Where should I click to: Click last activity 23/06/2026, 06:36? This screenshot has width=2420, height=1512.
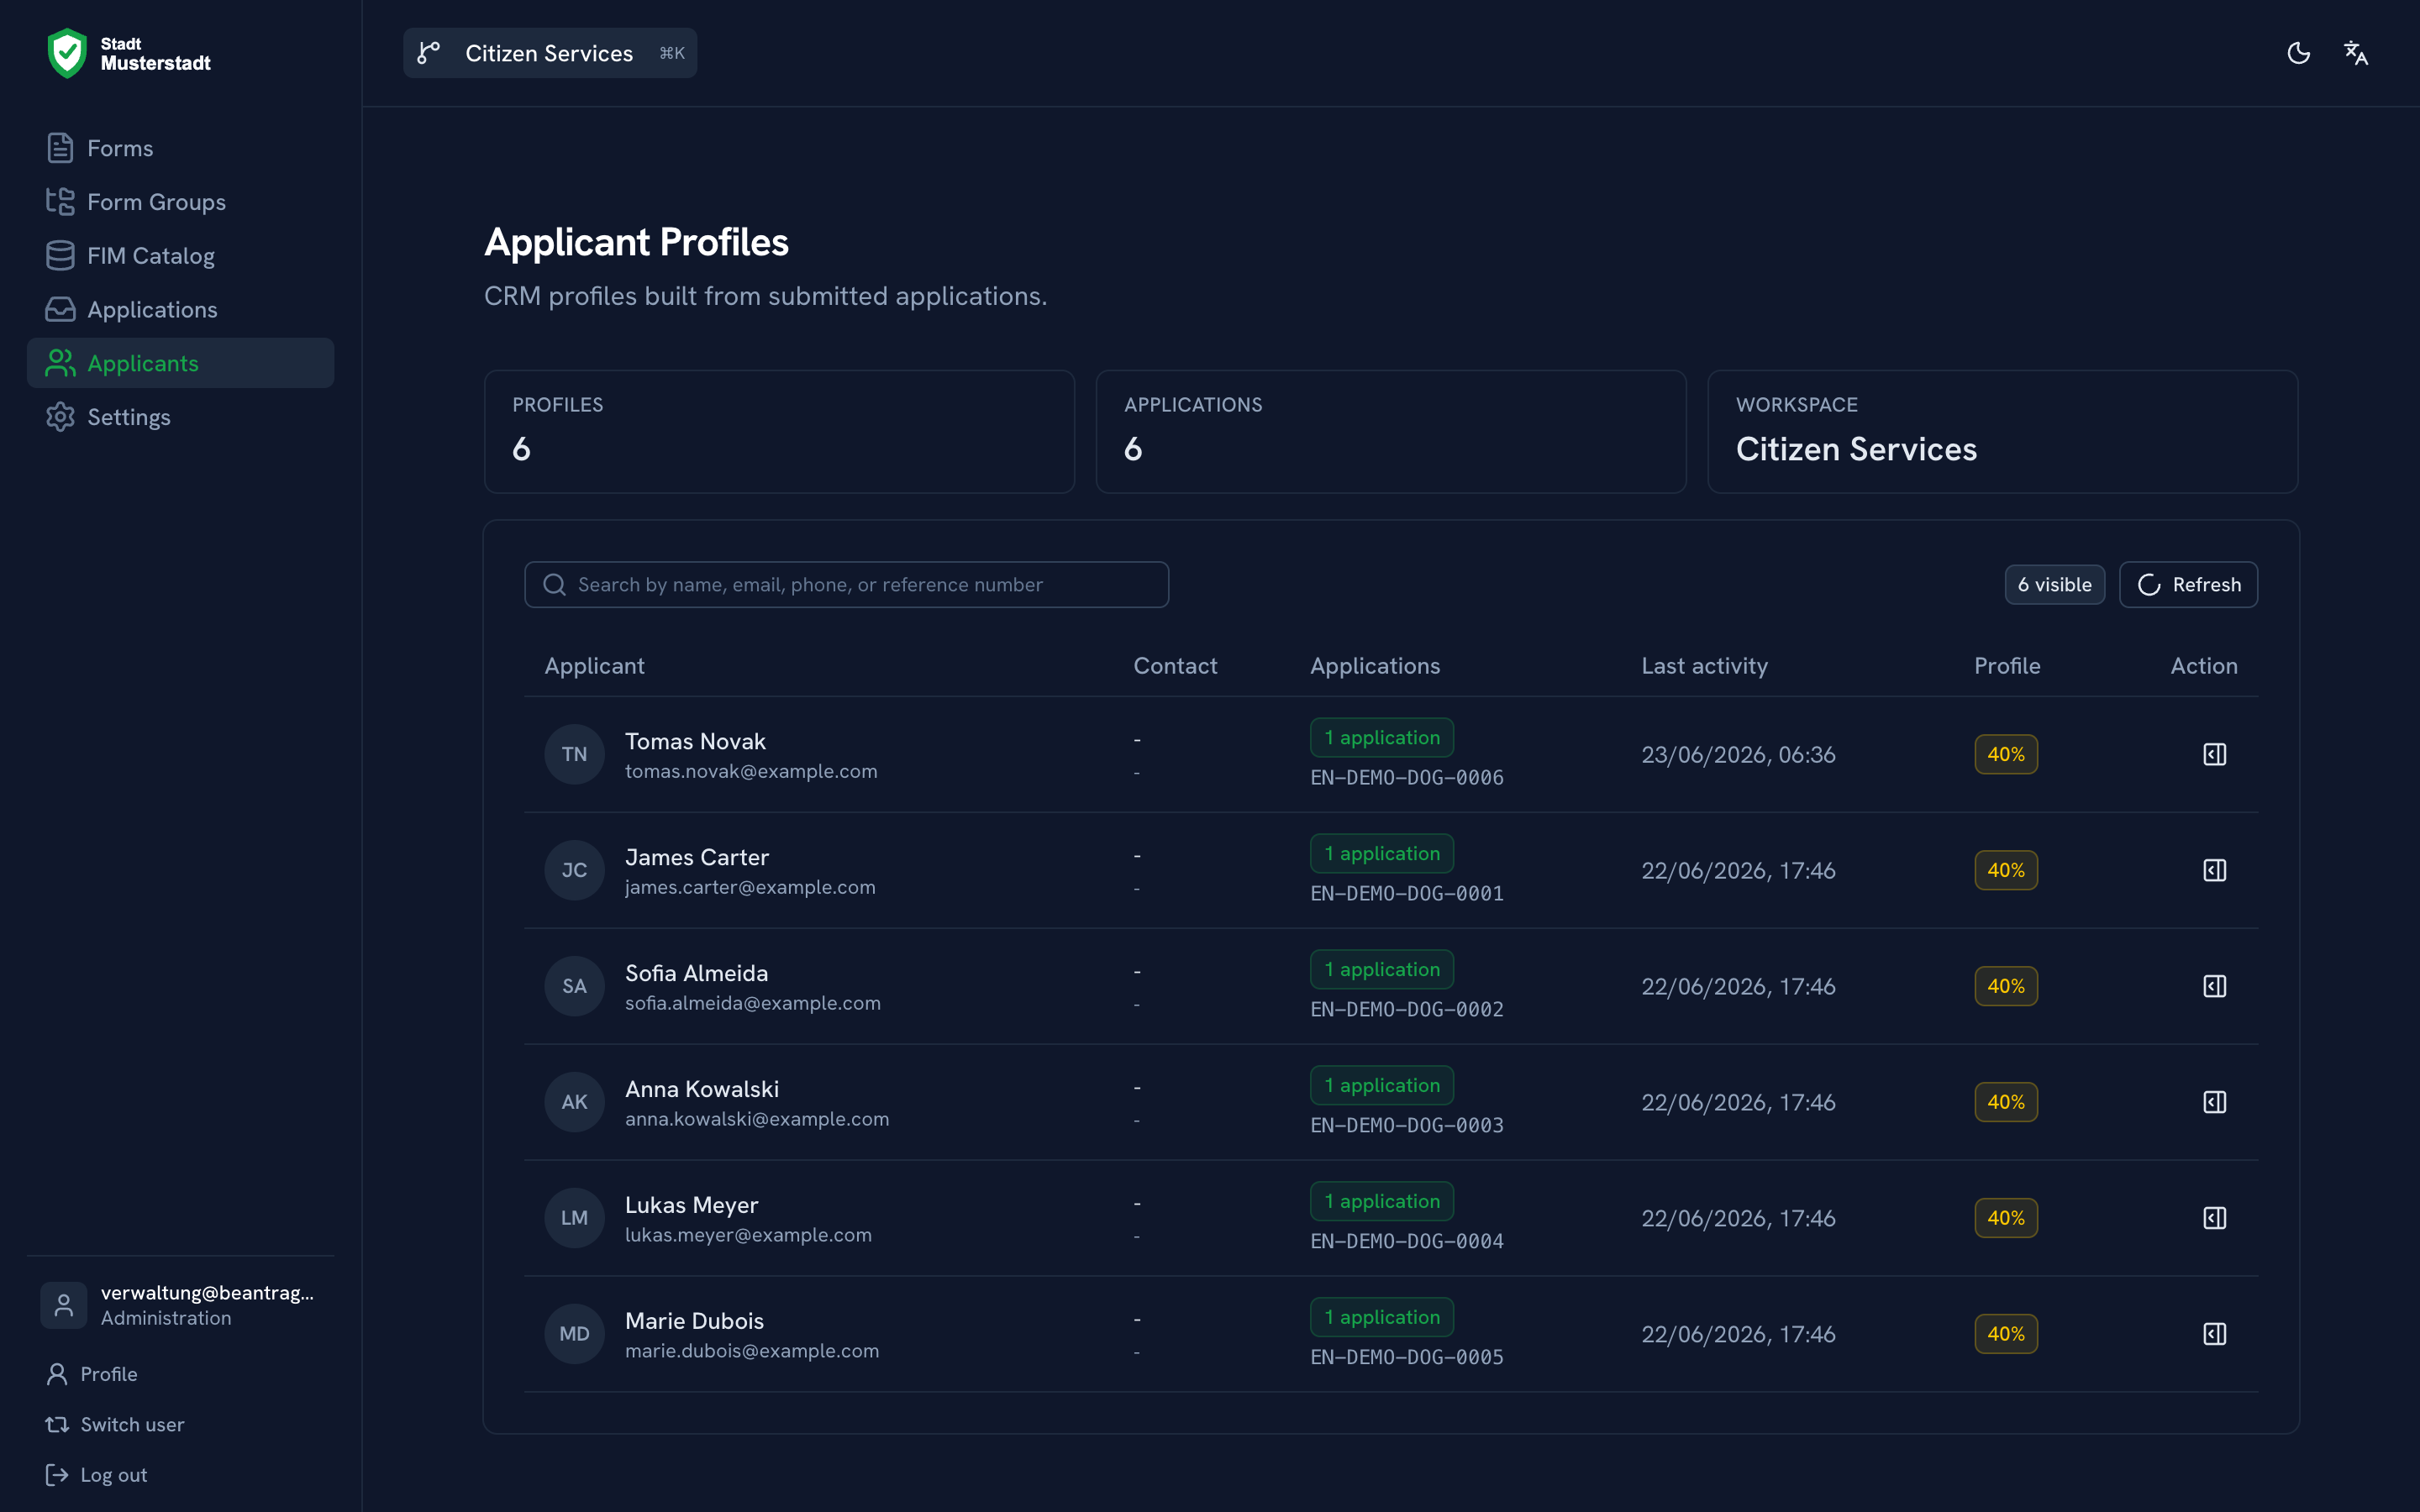pyautogui.click(x=1738, y=754)
